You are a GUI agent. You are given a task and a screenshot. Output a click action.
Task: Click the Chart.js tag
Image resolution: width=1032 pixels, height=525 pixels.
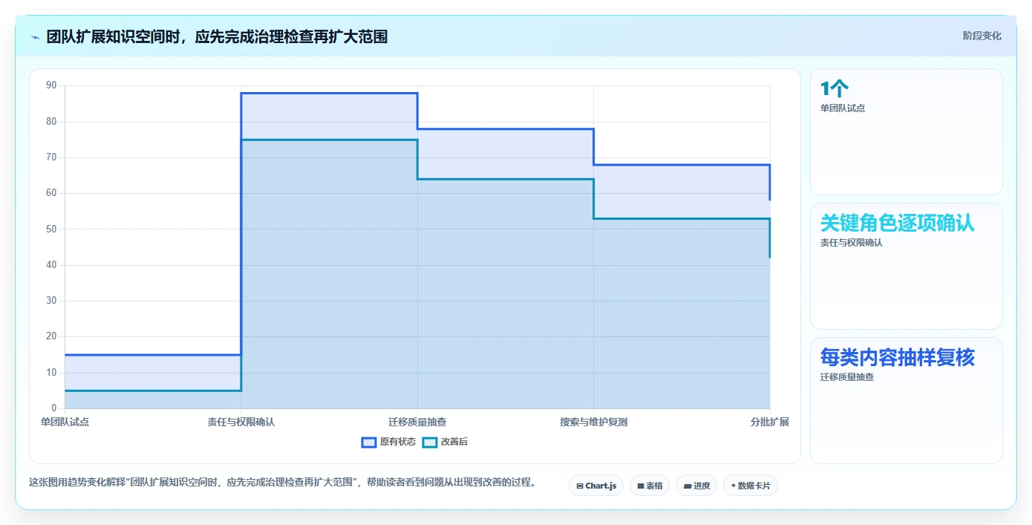596,486
